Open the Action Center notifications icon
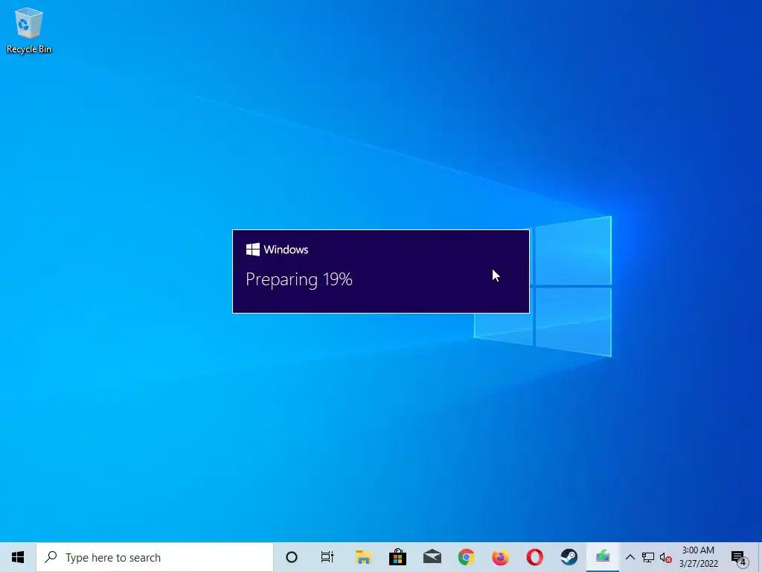 (x=739, y=558)
